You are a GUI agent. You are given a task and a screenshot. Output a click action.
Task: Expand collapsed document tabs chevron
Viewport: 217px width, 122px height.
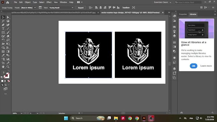pyautogui.click(x=169, y=12)
